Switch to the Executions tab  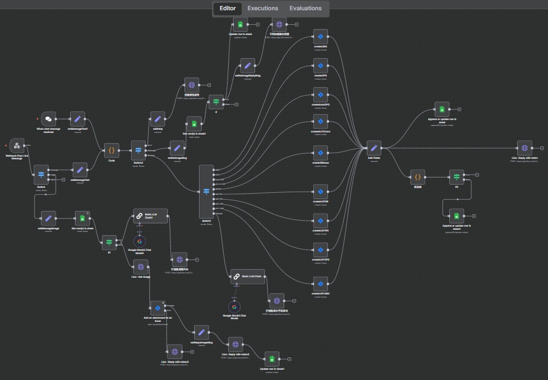pos(263,9)
